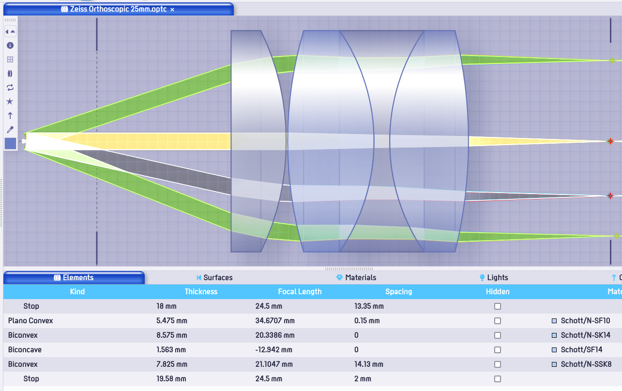Toggle Hidden checkbox for Plano Convex element

coord(498,321)
